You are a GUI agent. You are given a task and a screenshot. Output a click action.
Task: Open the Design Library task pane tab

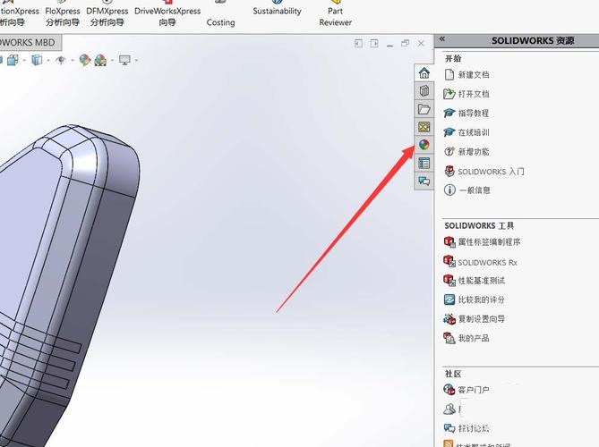[x=424, y=91]
